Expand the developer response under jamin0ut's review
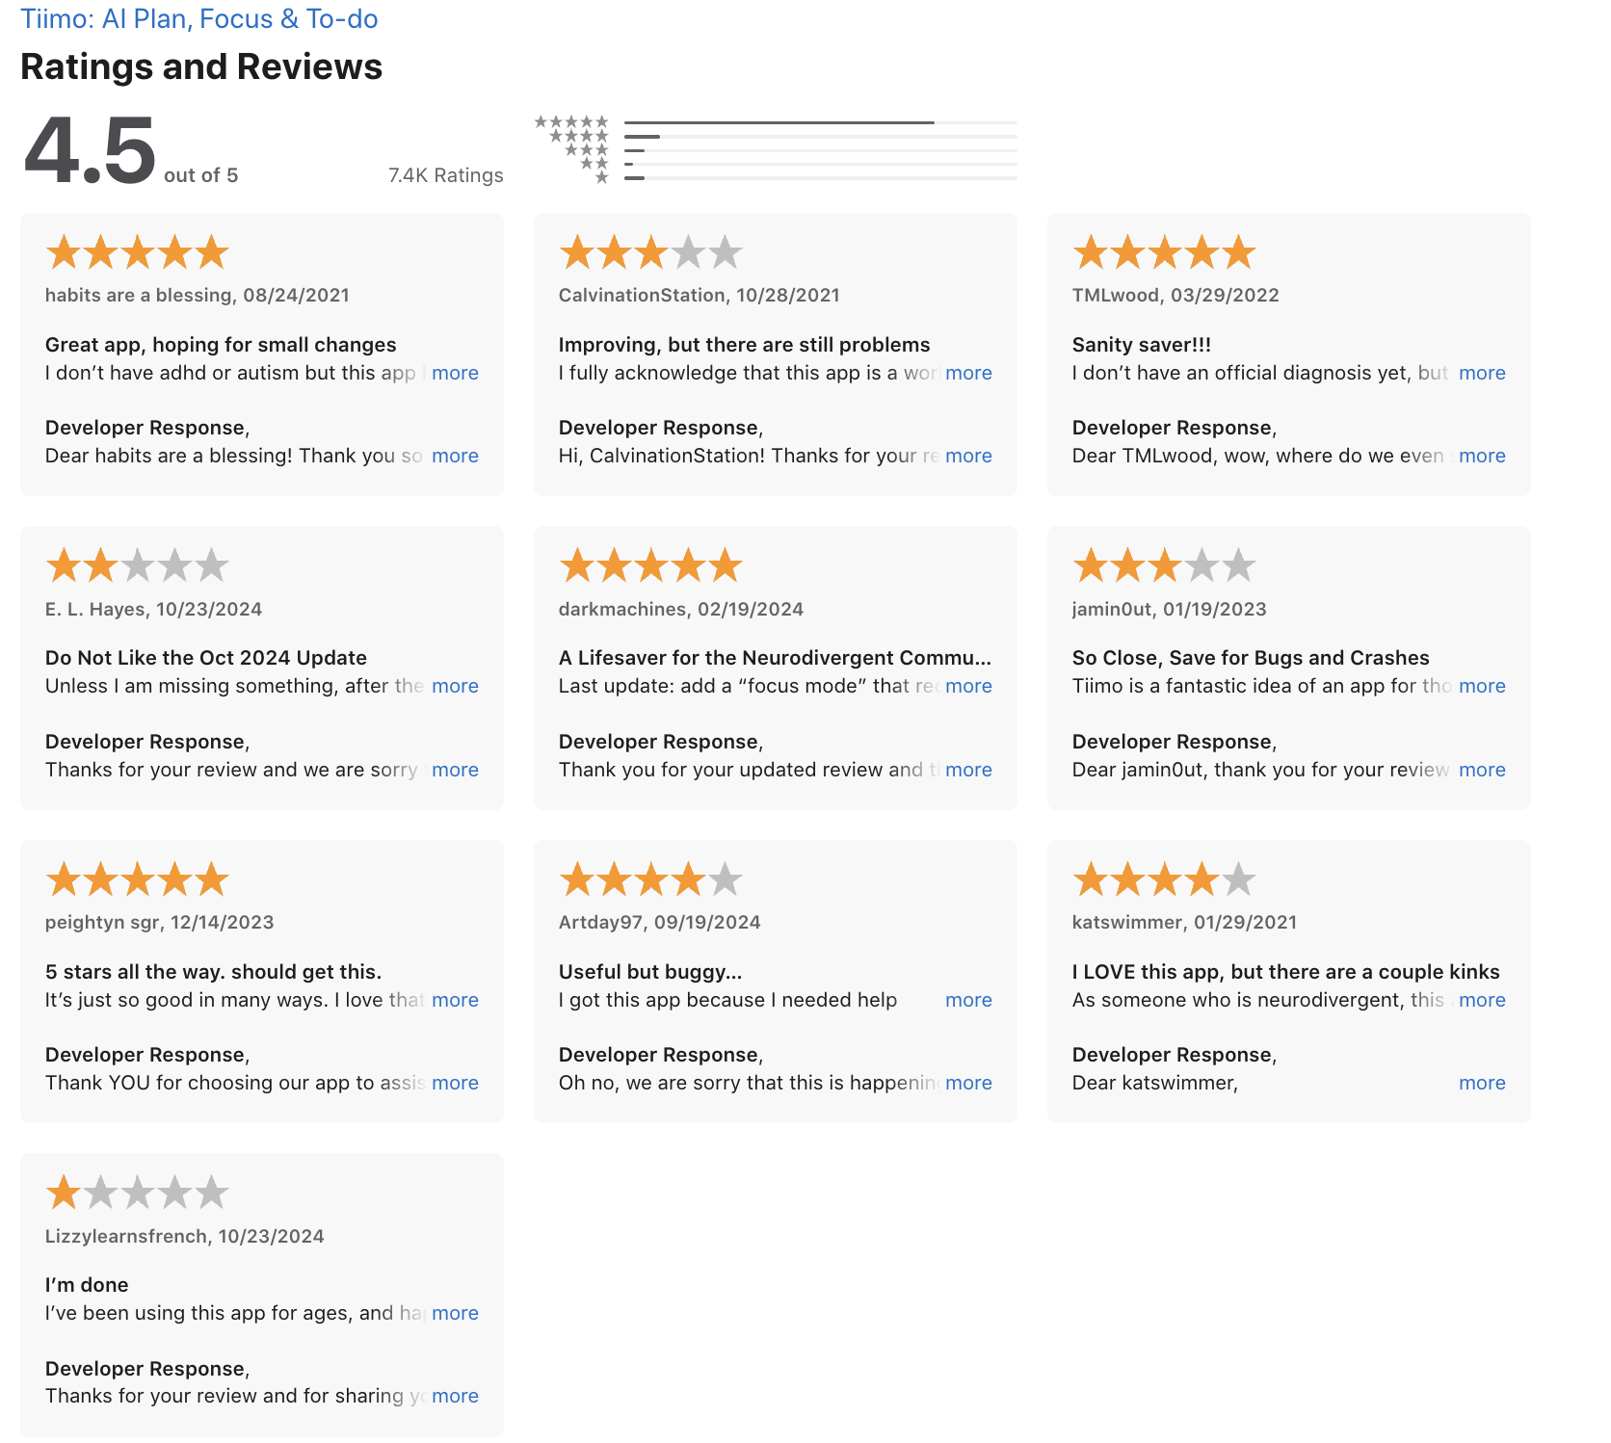1611x1443 pixels. [1482, 770]
